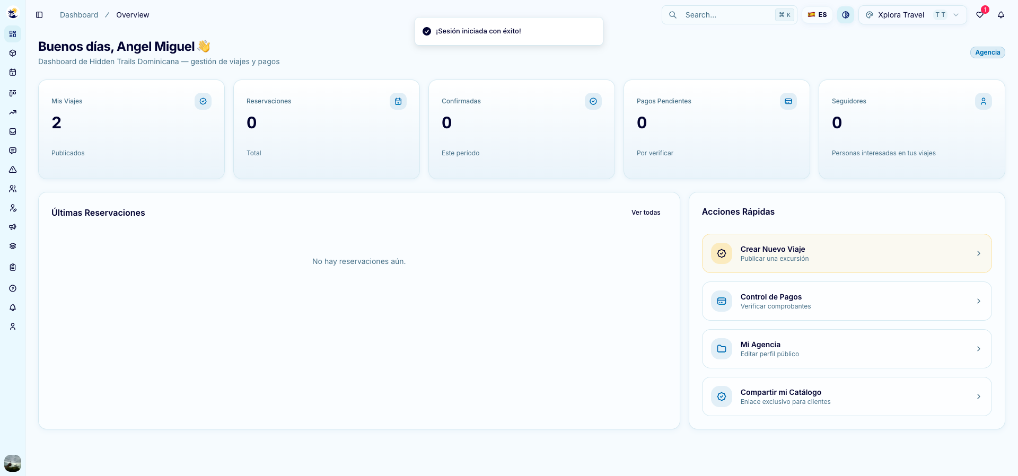Screen dimensions: 1018x476
Task: Open the clipboard icon in sidebar
Action: (13, 267)
